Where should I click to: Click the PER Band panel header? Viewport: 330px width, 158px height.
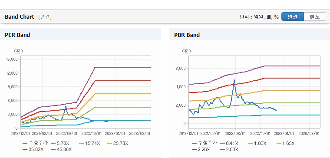(80, 35)
